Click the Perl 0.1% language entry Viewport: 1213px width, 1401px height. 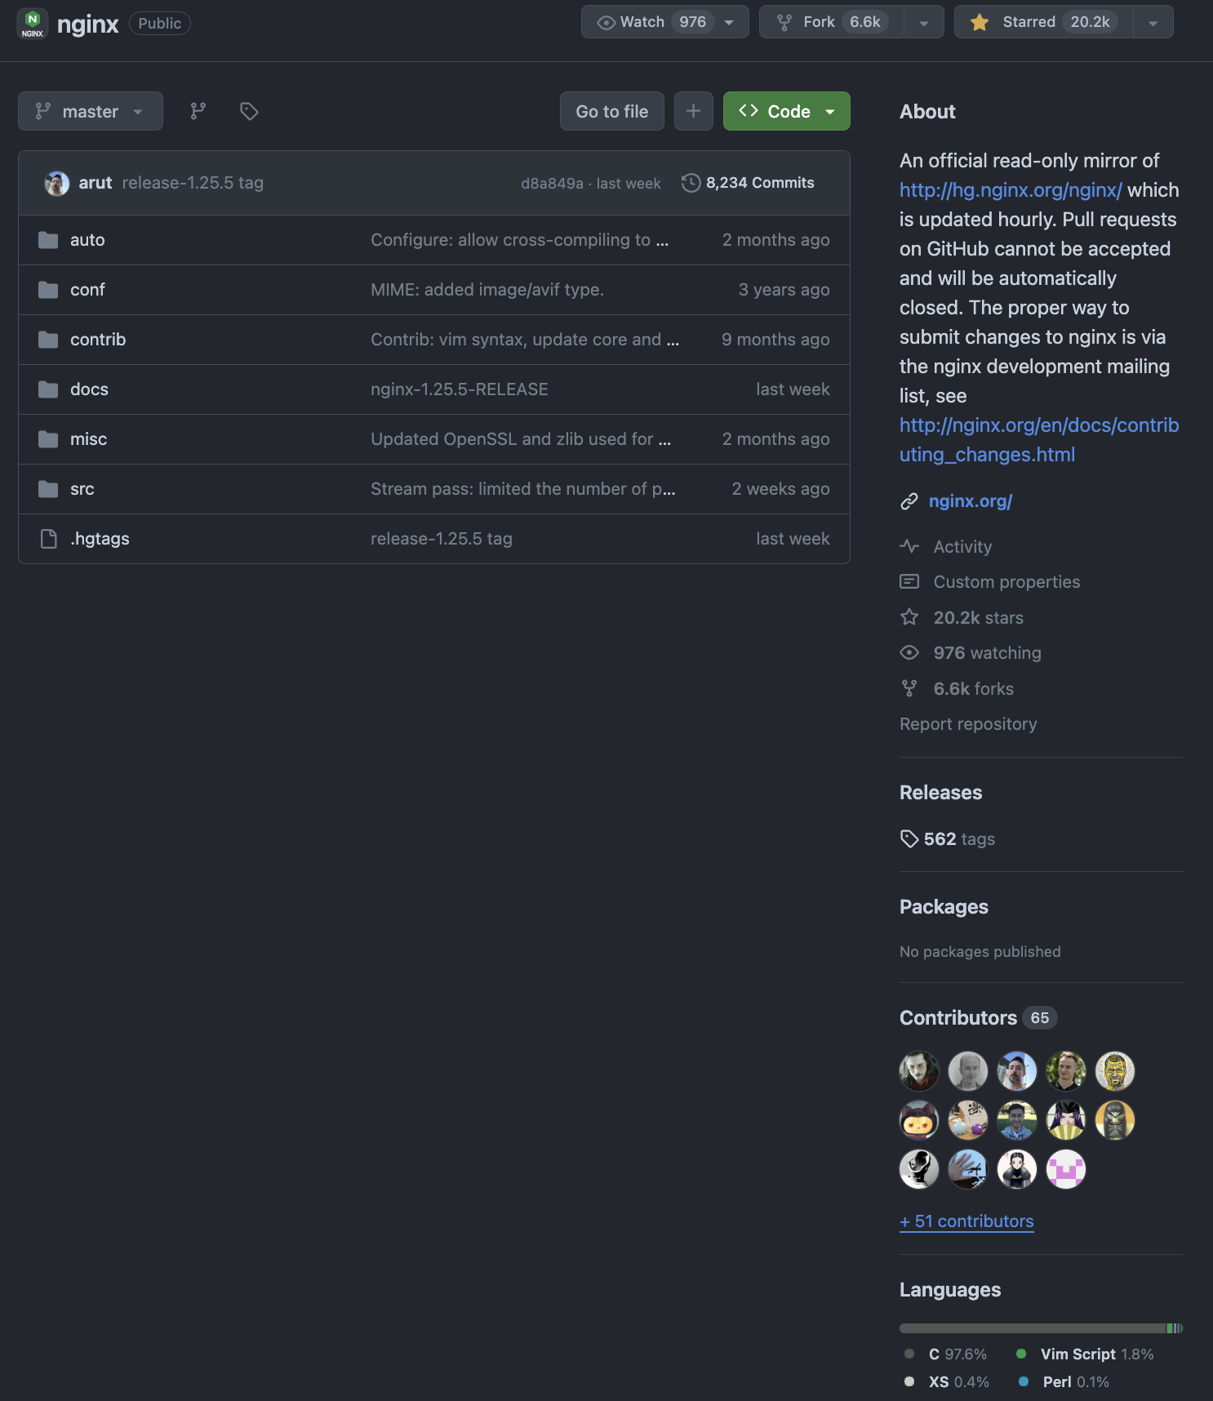[1064, 1382]
